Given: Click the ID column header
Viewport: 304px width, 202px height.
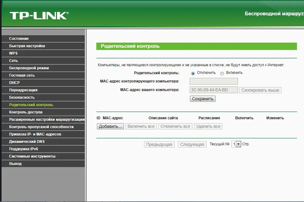Looking at the screenshot, I should tap(98, 118).
